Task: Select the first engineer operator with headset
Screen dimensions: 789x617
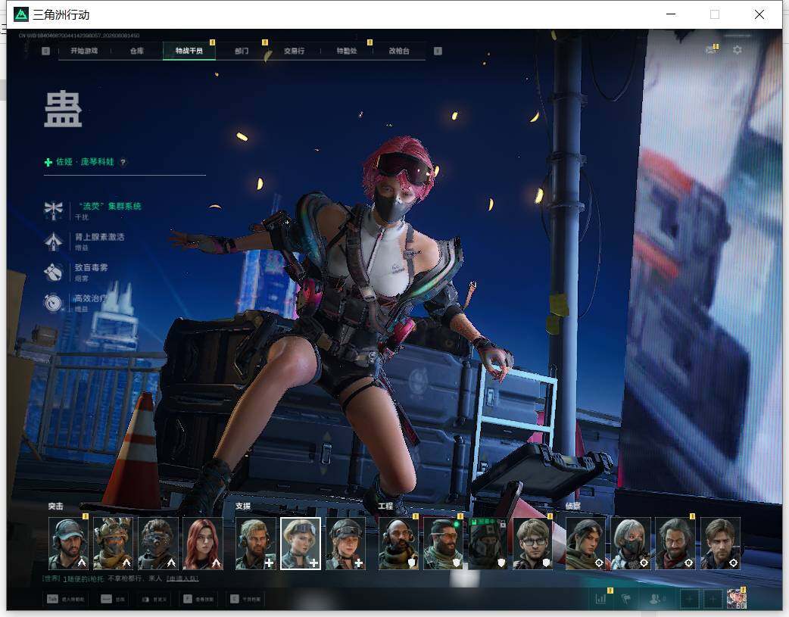Action: pos(398,544)
